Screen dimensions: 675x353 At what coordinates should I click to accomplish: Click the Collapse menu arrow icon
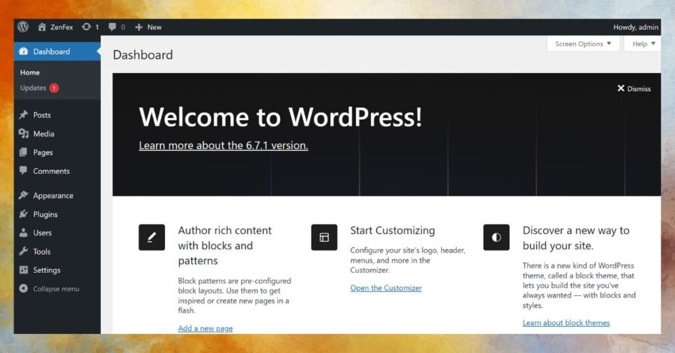pos(23,288)
